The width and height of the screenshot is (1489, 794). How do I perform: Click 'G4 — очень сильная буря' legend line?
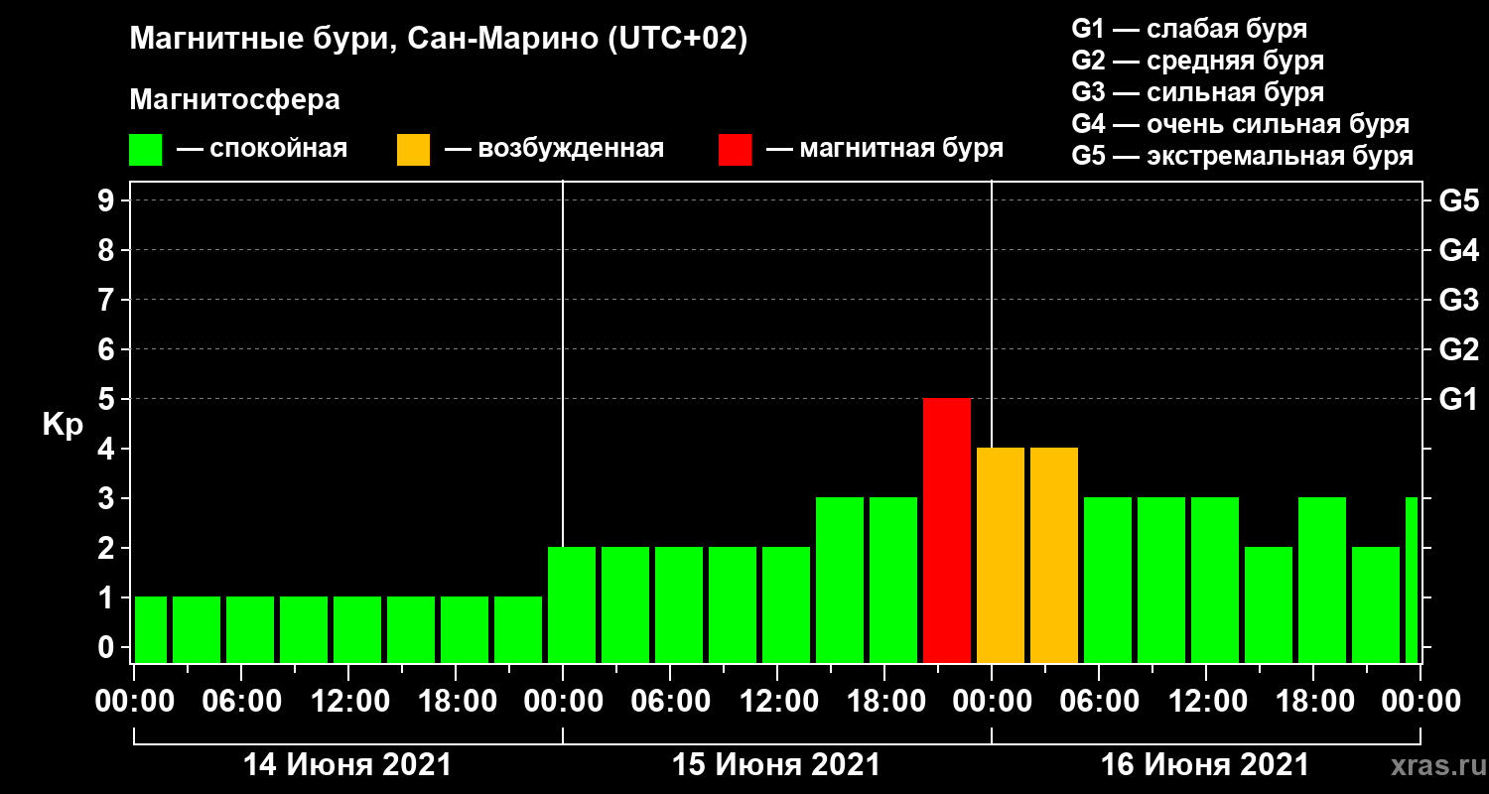[1241, 124]
